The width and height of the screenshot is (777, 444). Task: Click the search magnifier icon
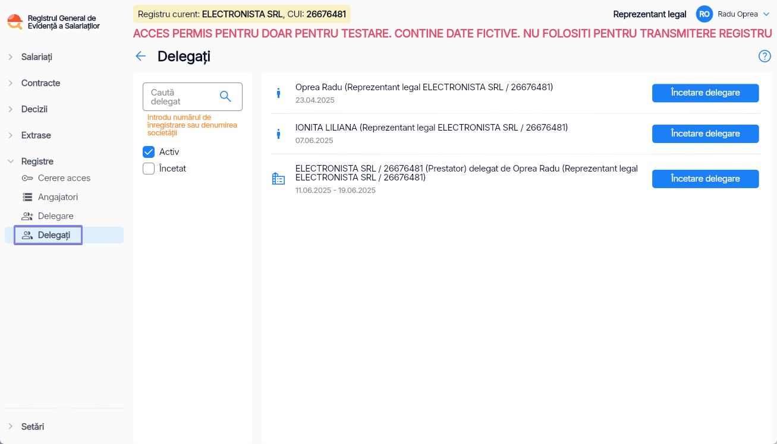click(x=225, y=96)
